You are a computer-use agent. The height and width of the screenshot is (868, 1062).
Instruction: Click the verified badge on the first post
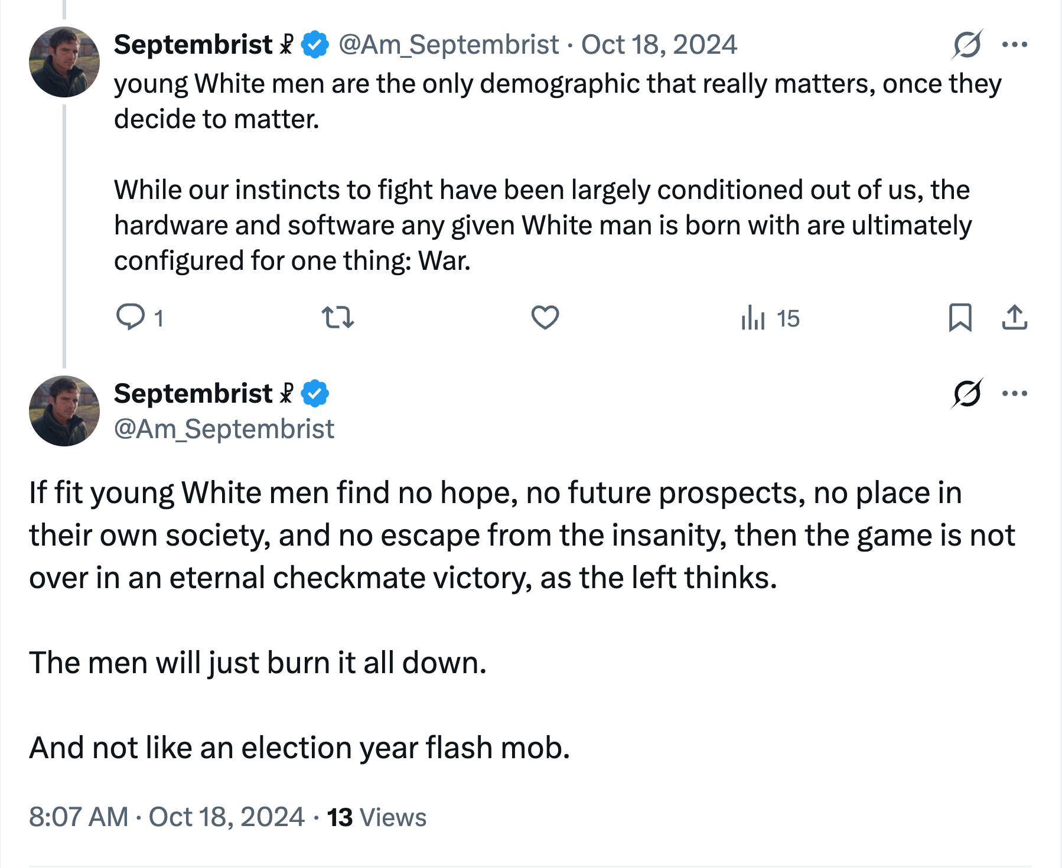[315, 45]
